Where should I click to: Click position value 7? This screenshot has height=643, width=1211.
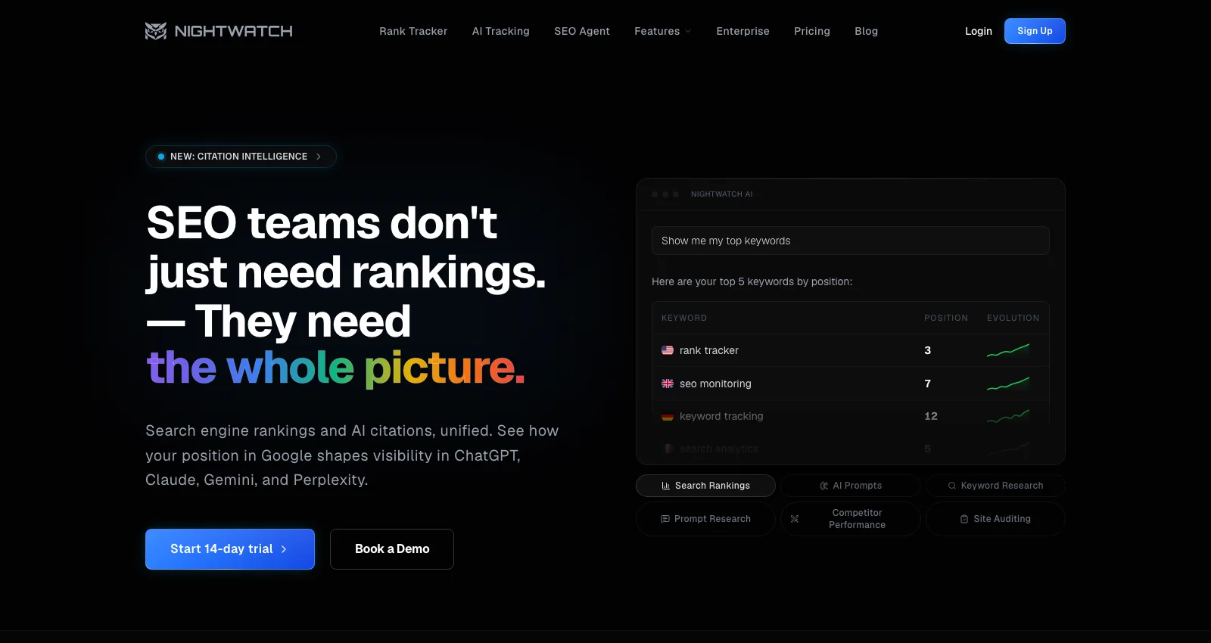pyautogui.click(x=928, y=384)
